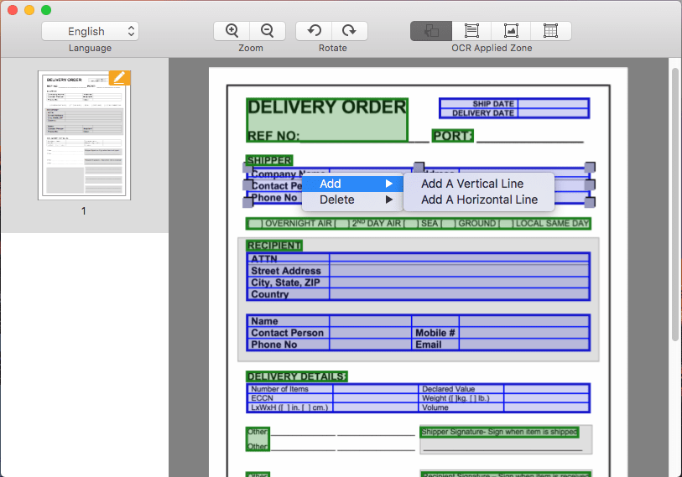Click the Country table cell
The image size is (682, 477).
pos(289,294)
